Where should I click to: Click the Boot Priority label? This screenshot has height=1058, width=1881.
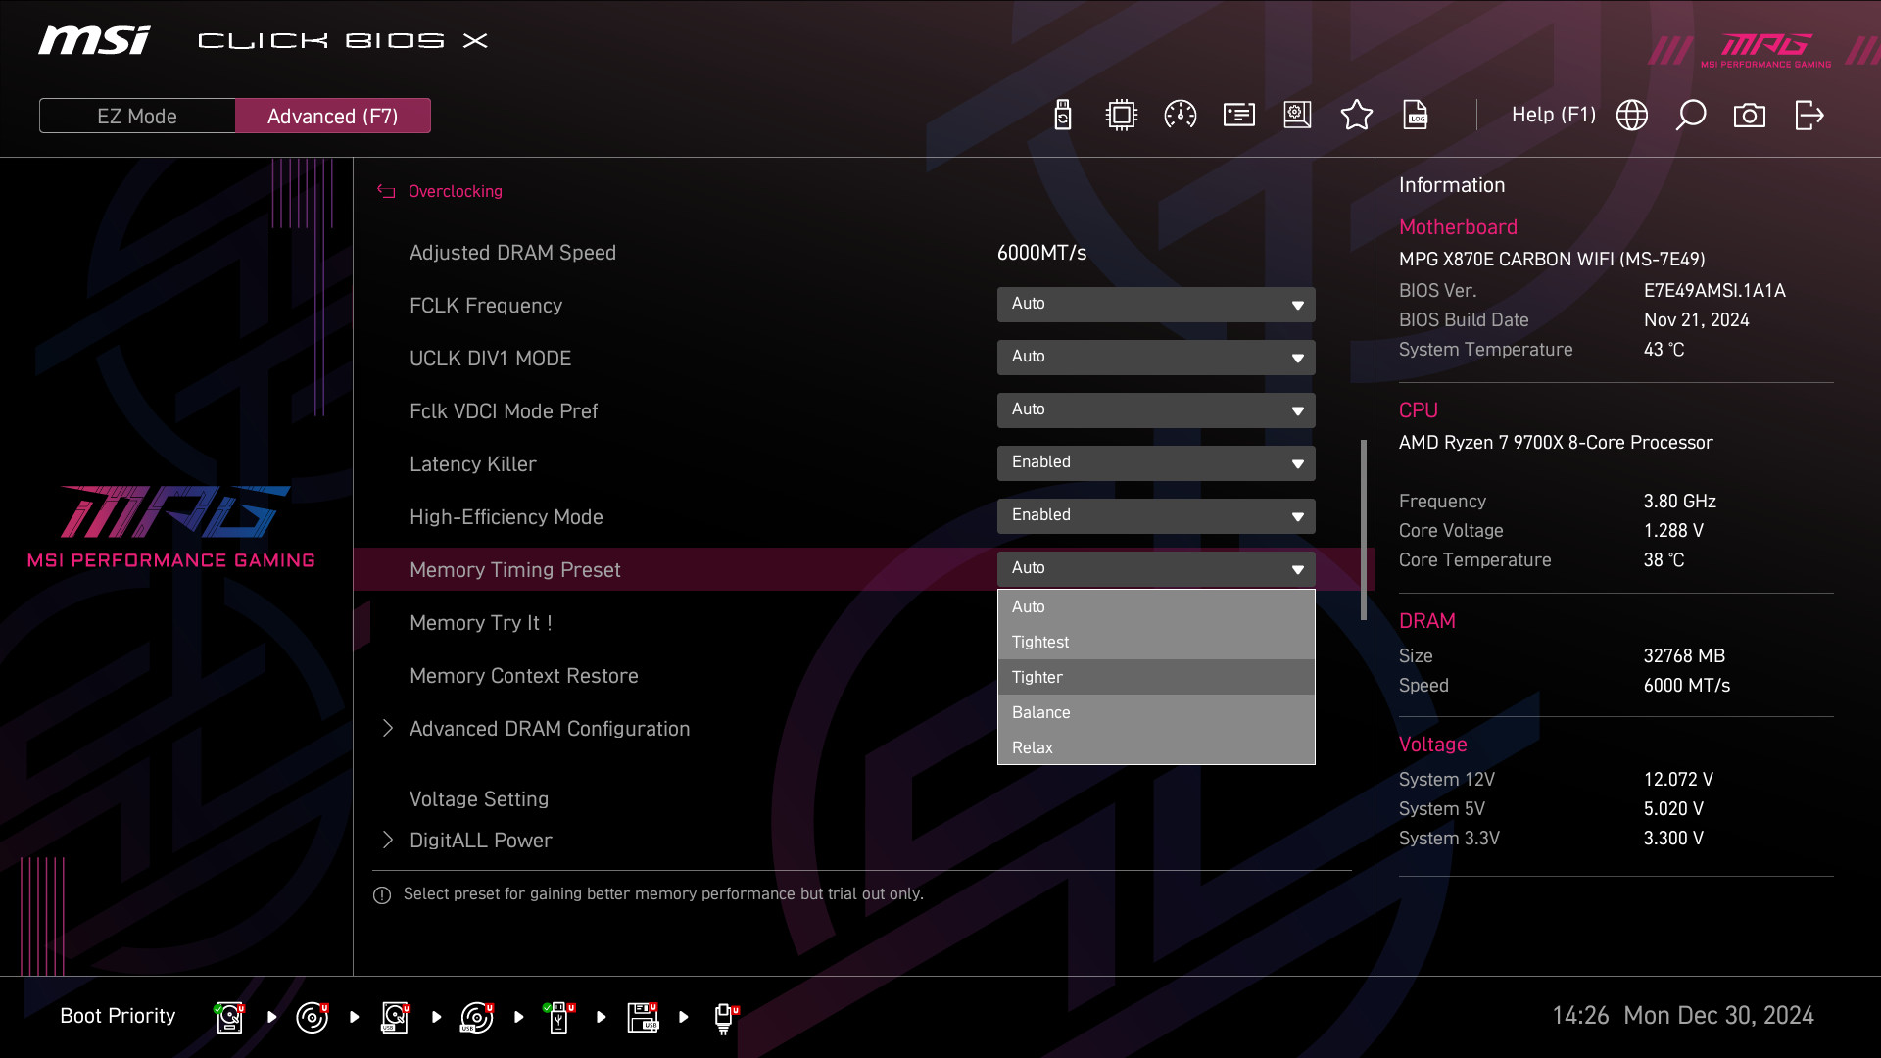click(x=119, y=1016)
